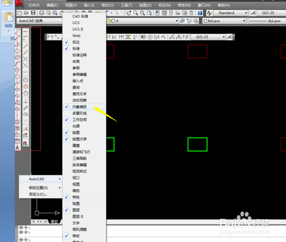Open the 格式(O) menu

(x=108, y=5)
